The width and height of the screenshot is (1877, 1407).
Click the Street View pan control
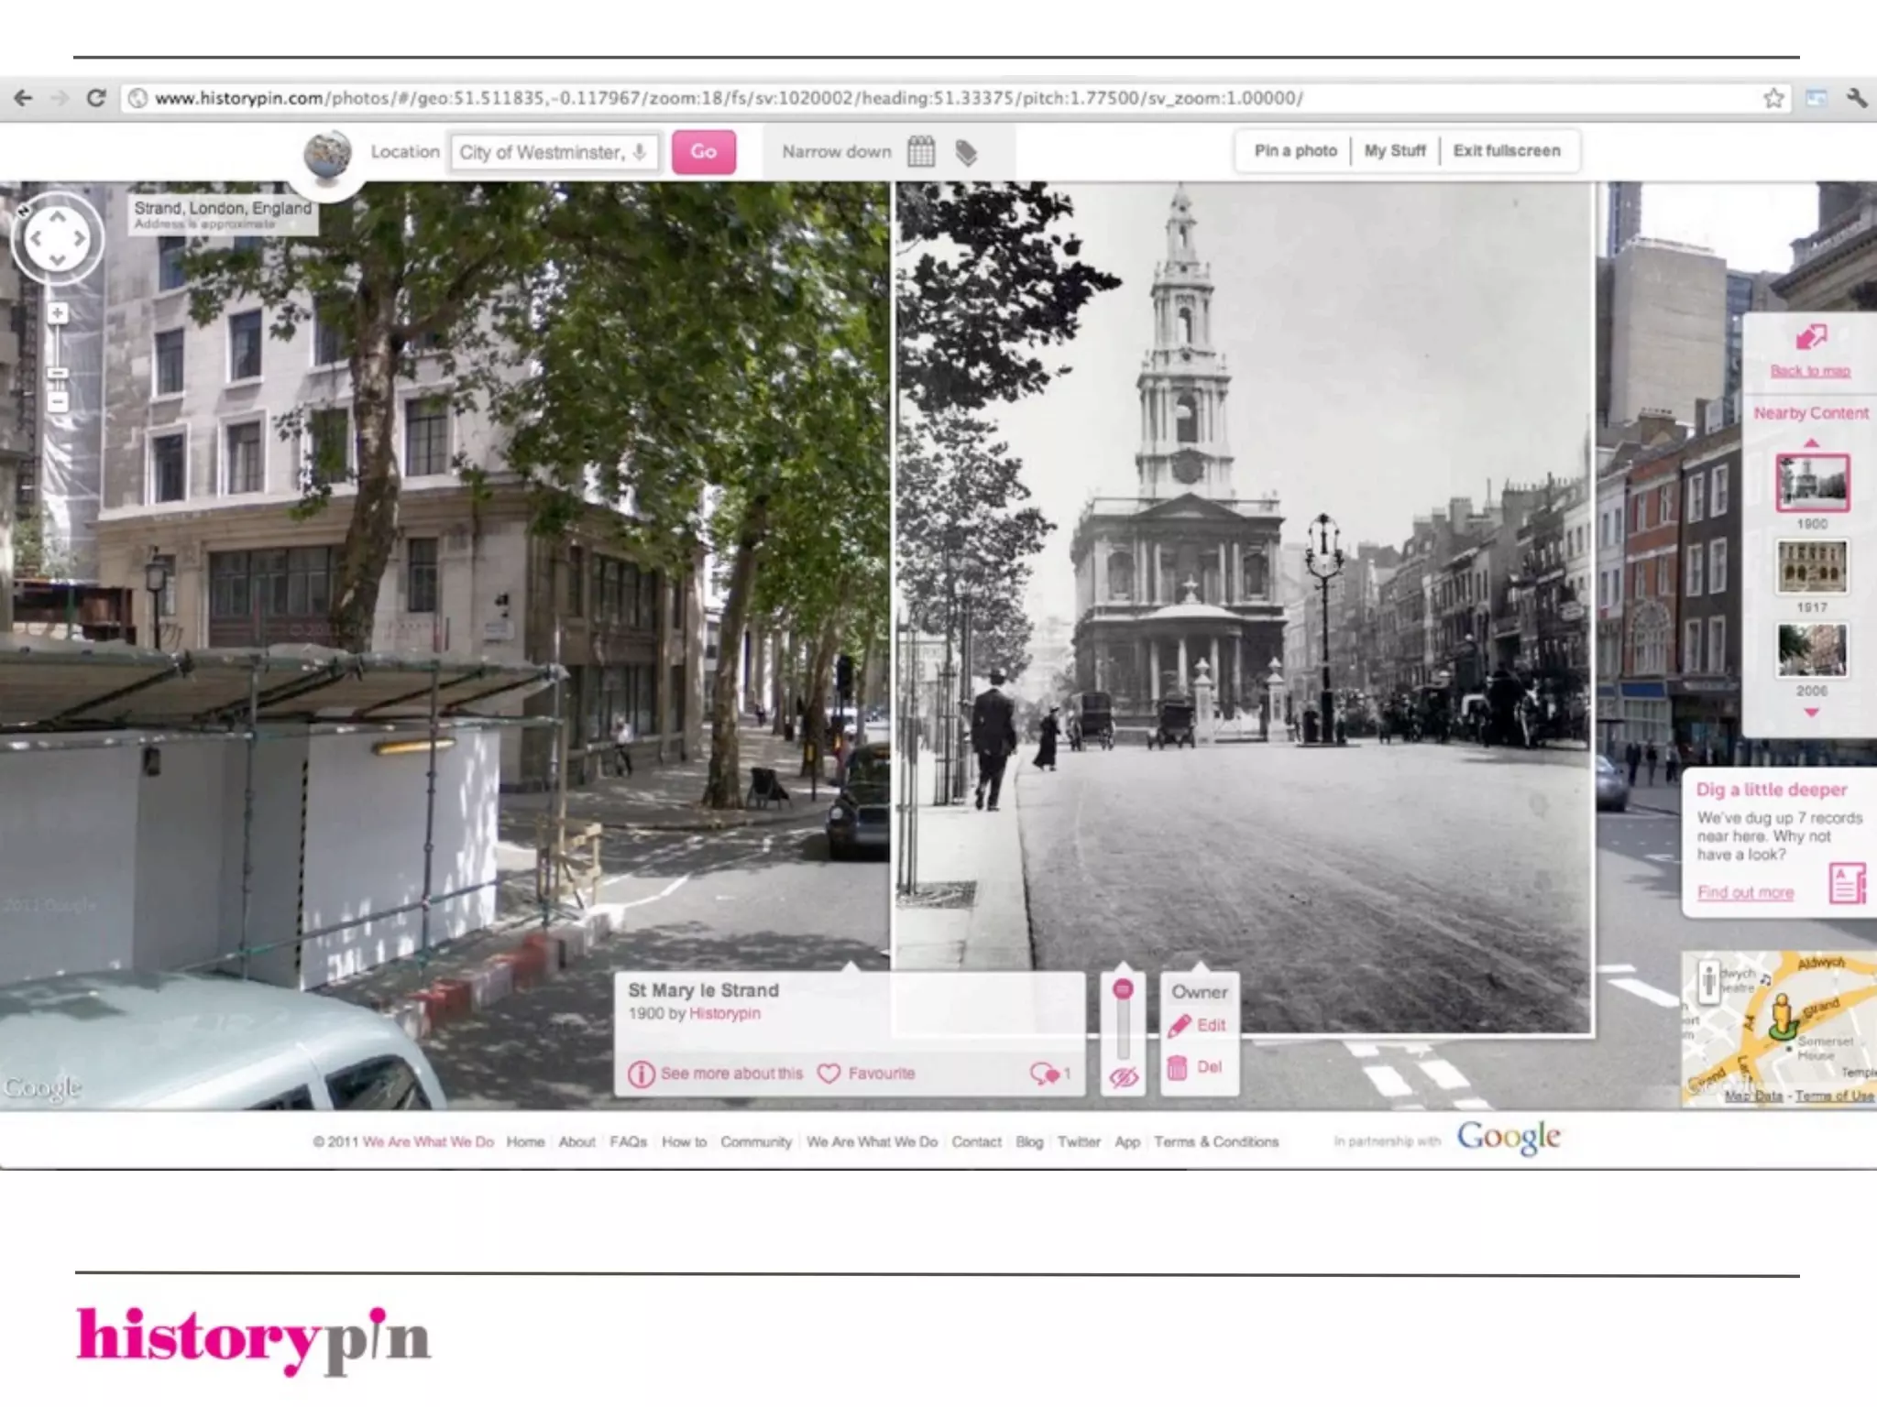tap(58, 238)
